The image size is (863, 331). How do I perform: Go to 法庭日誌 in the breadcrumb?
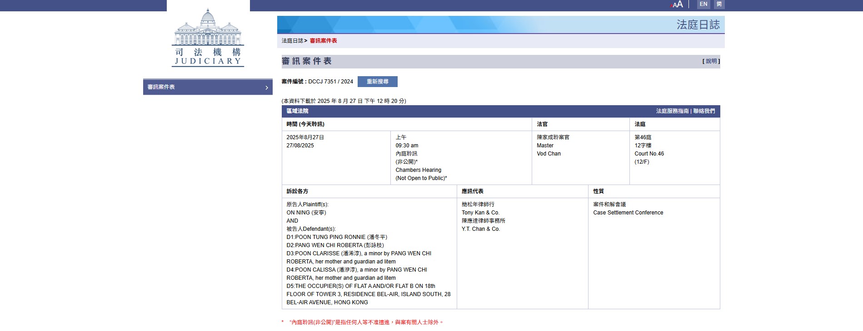point(292,41)
